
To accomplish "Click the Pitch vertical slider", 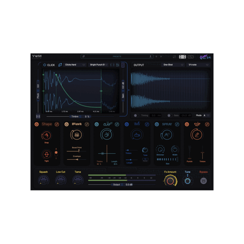I will (x=38, y=91).
